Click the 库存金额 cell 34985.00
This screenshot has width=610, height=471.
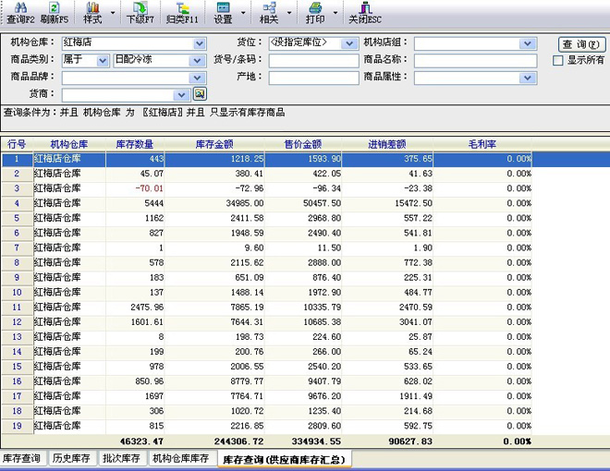pos(214,203)
